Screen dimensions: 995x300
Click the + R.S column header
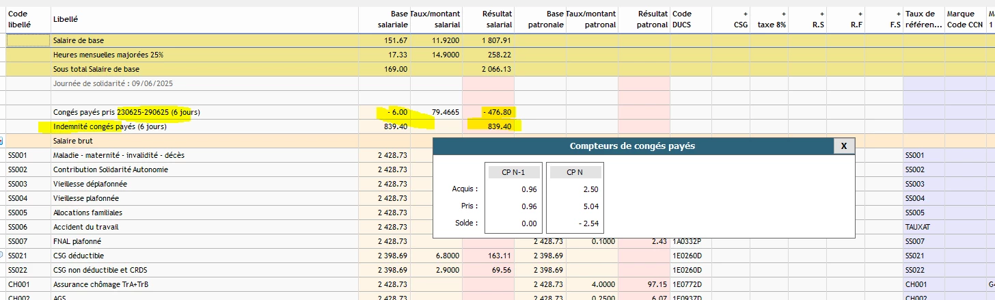[x=808, y=18]
